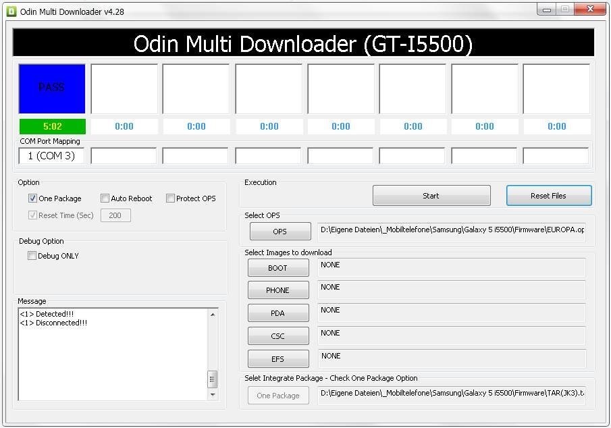Click the CSC image button
The image size is (611, 428).
pyautogui.click(x=278, y=336)
